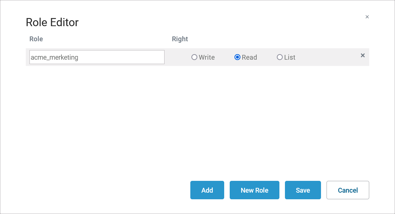Save the role changes
Image resolution: width=395 pixels, height=214 pixels.
pyautogui.click(x=303, y=190)
